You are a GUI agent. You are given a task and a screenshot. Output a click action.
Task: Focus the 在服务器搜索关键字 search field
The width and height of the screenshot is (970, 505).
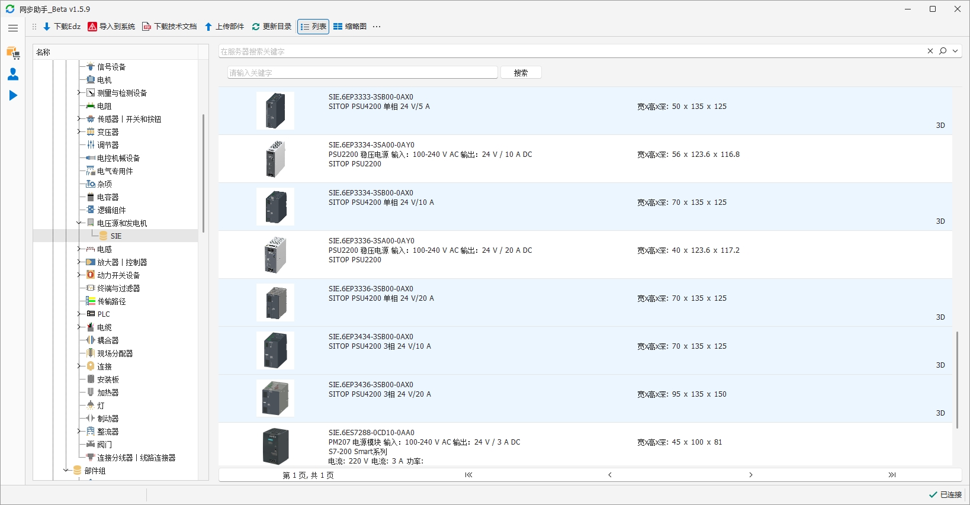pyautogui.click(x=571, y=52)
